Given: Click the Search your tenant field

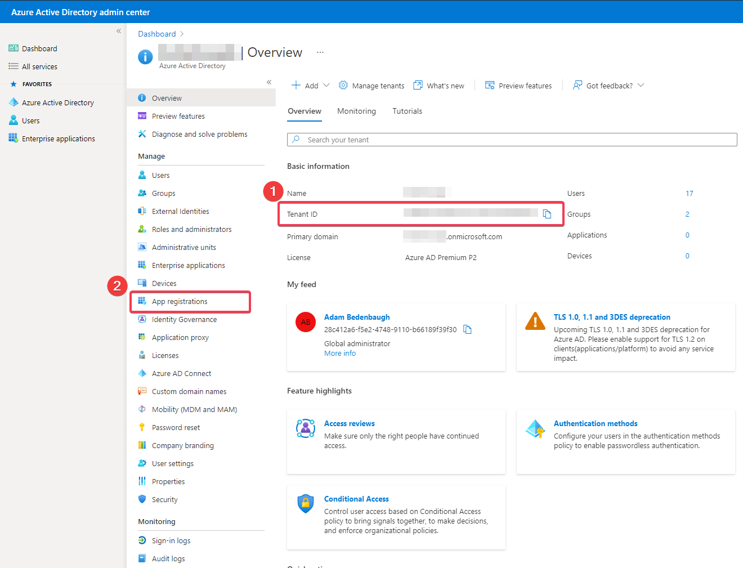Looking at the screenshot, I should tap(512, 140).
